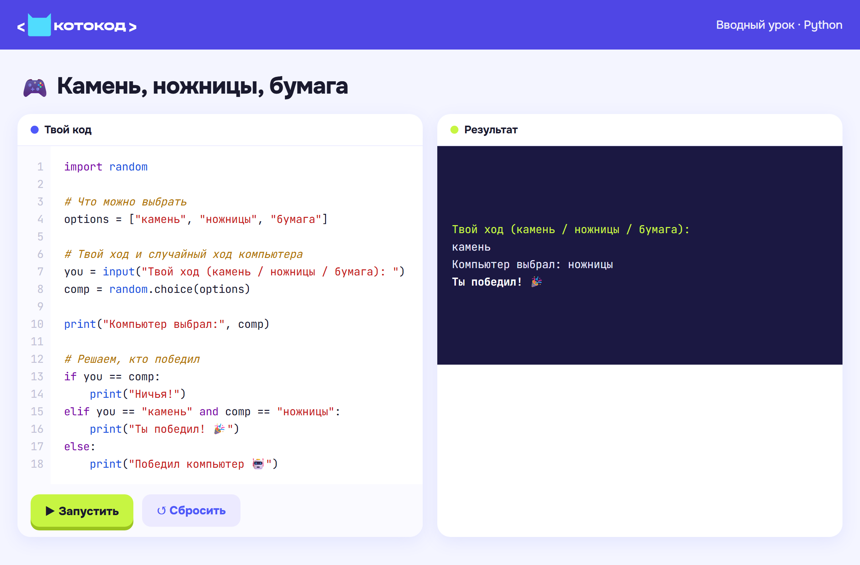Click the input call on line 7
The height and width of the screenshot is (565, 860).
tap(254, 271)
